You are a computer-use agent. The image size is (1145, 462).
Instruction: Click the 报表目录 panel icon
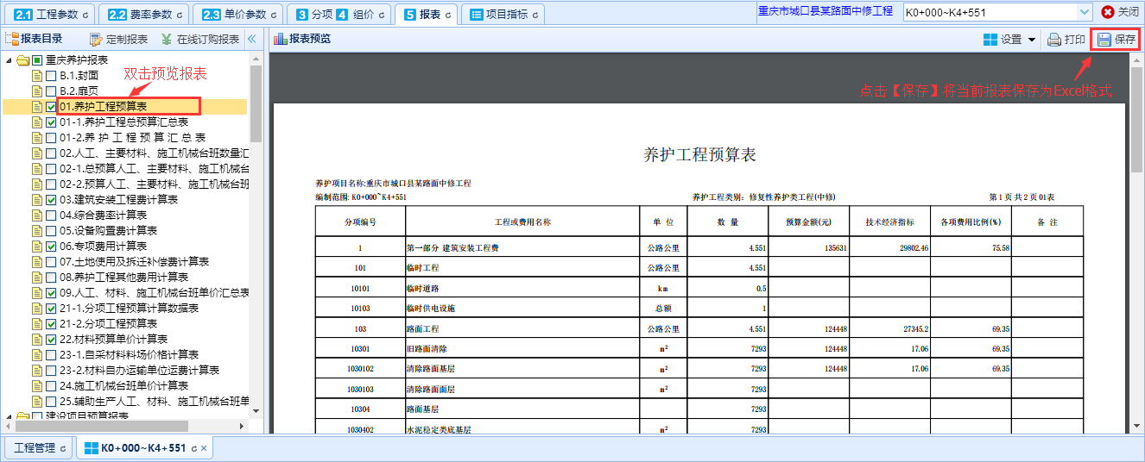(12, 39)
